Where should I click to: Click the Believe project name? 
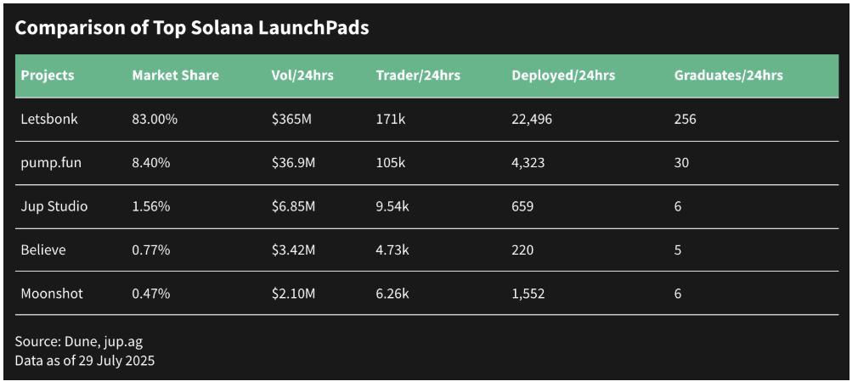point(43,250)
